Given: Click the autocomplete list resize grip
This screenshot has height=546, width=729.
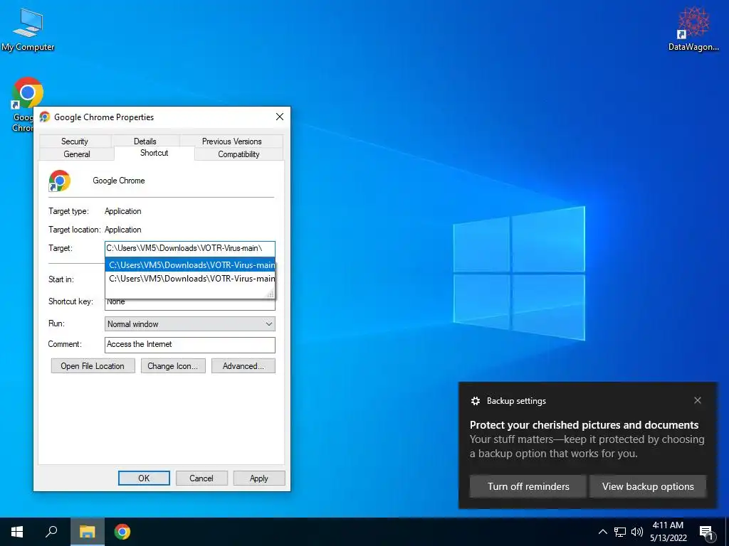Looking at the screenshot, I should coord(271,294).
